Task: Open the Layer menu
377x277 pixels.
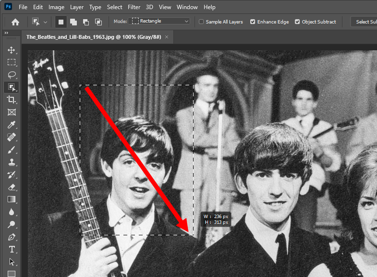Action: [77, 7]
